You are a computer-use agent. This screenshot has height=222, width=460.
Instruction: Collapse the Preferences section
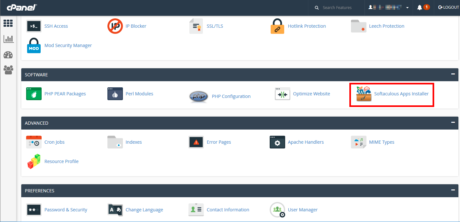pyautogui.click(x=453, y=190)
